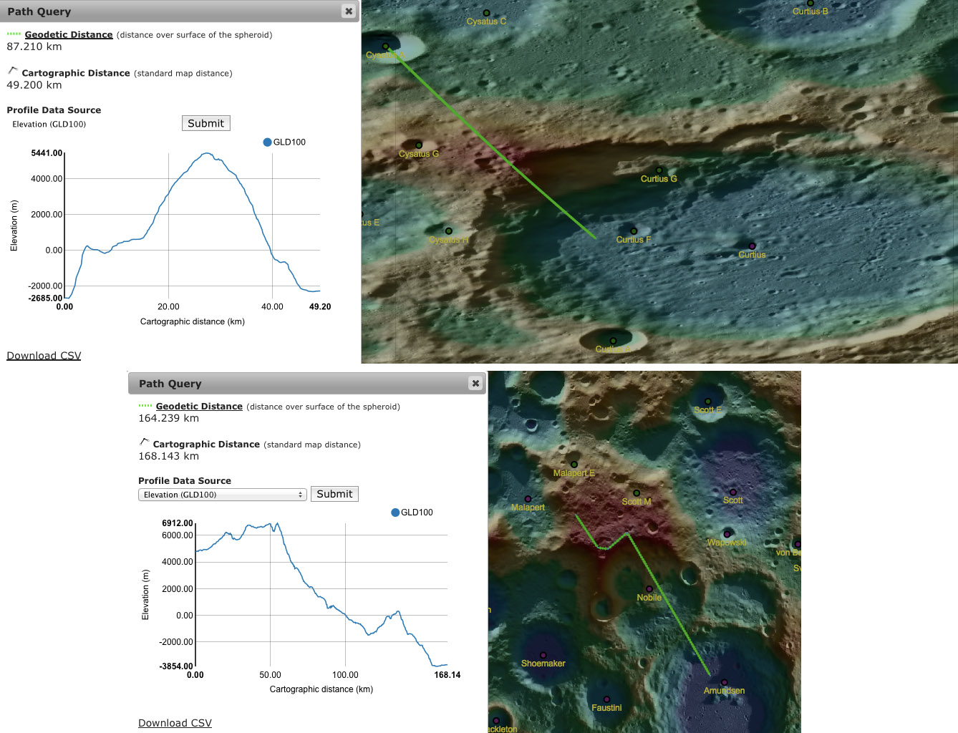Select the Curtius G crater marker
Screen dimensions: 958x733
point(659,170)
